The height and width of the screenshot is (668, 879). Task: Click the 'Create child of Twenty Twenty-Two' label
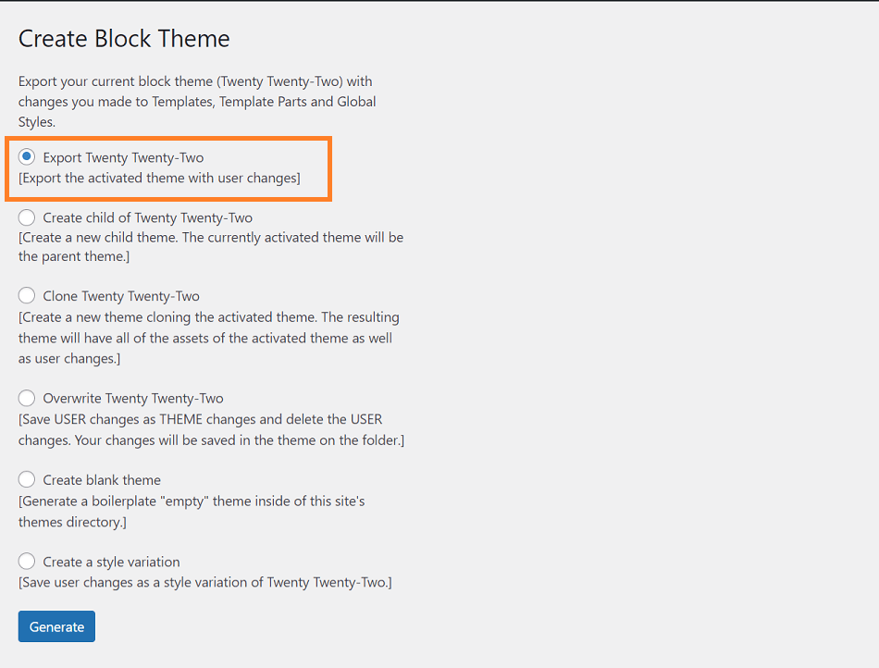point(147,218)
